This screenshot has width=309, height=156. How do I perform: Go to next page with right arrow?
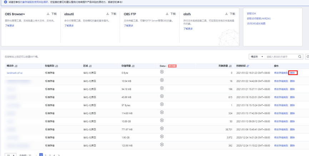point(59,155)
